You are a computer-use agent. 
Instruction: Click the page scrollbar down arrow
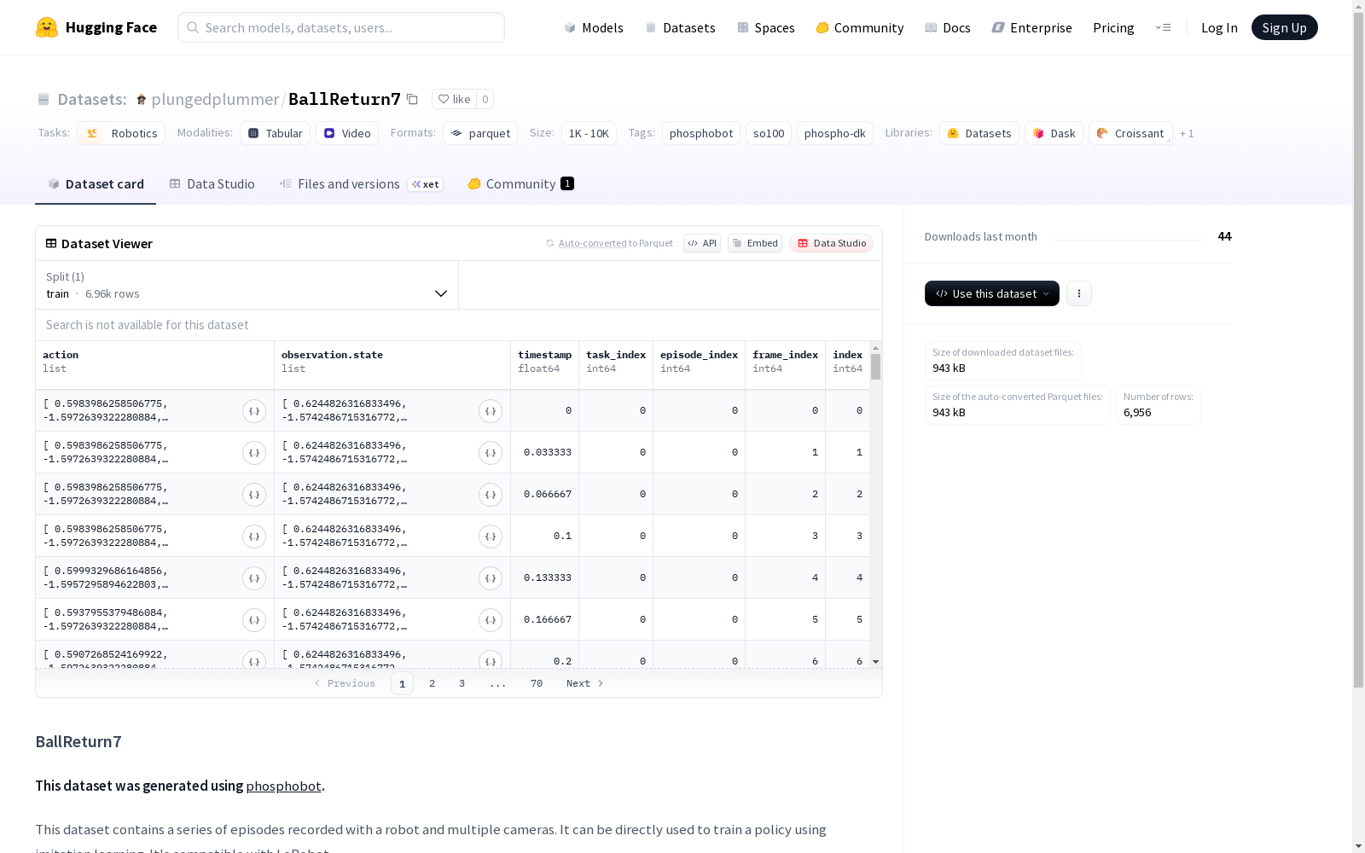1358,846
